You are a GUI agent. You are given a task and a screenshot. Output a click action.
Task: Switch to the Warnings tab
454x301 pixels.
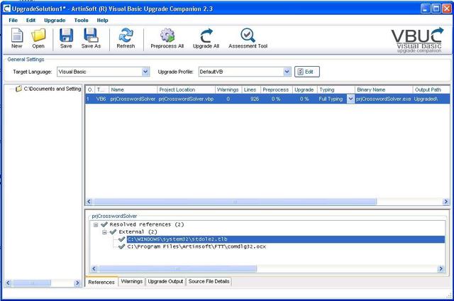(x=132, y=281)
